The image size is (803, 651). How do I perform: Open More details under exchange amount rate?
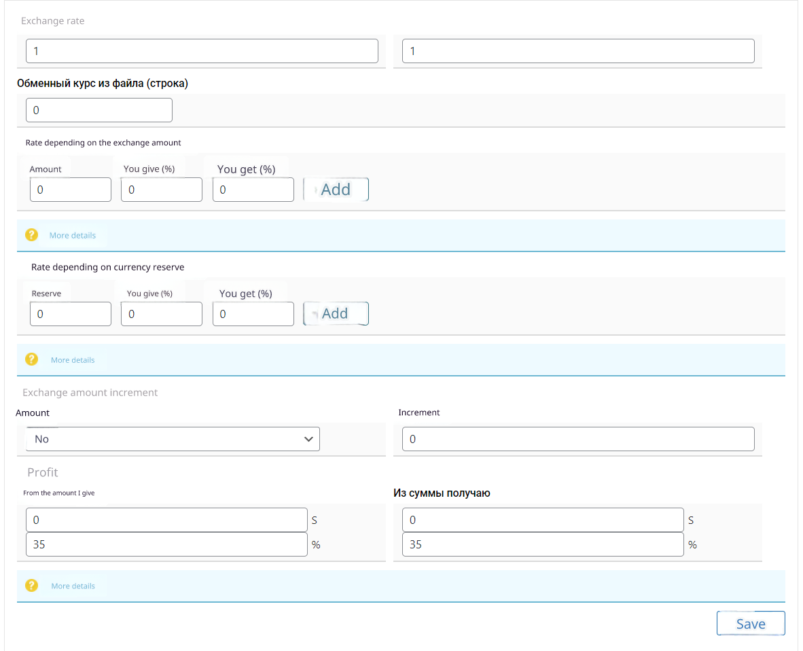[73, 236]
